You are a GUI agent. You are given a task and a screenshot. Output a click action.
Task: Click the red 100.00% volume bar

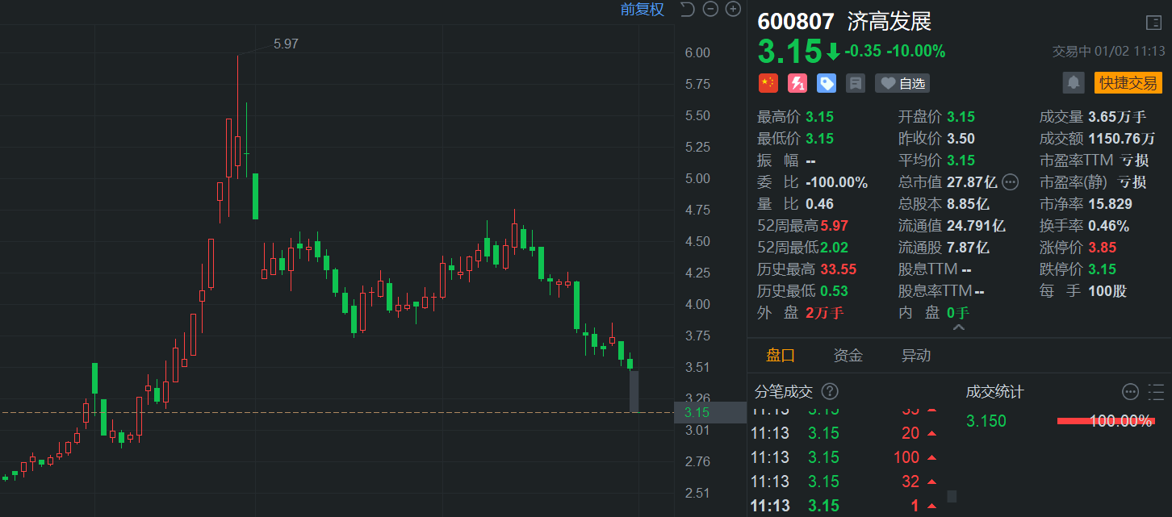click(1106, 420)
